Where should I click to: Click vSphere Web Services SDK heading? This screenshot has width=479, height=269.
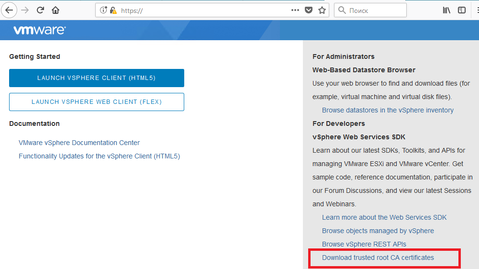(x=358, y=137)
